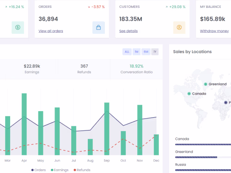The height and width of the screenshot is (173, 231).
Task: Select the ALL time range filter
Action: tap(127, 52)
